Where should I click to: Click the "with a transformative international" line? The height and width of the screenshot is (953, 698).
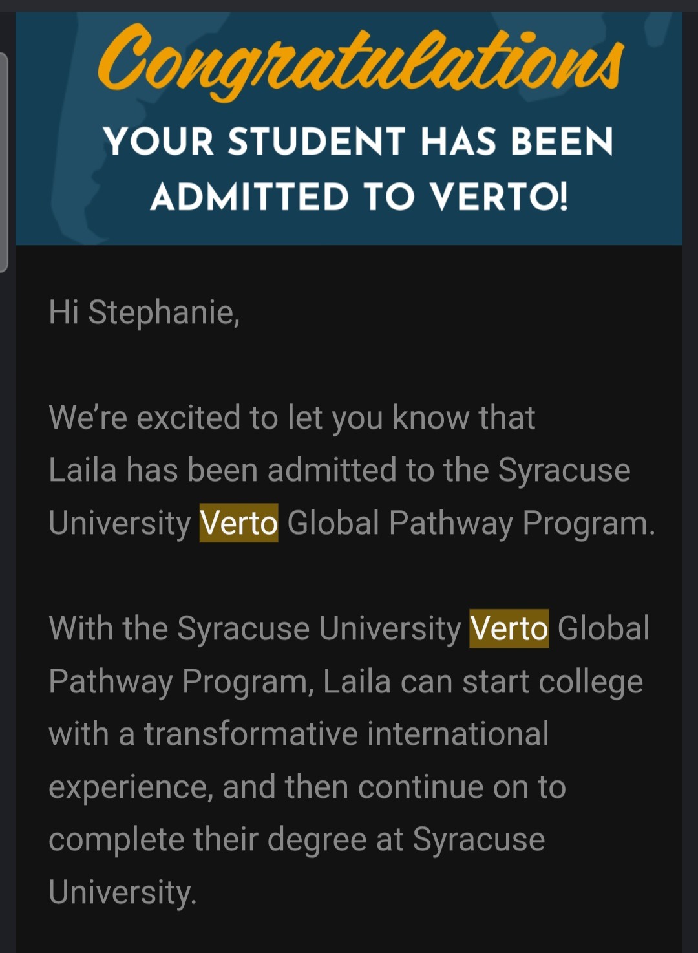tap(299, 734)
